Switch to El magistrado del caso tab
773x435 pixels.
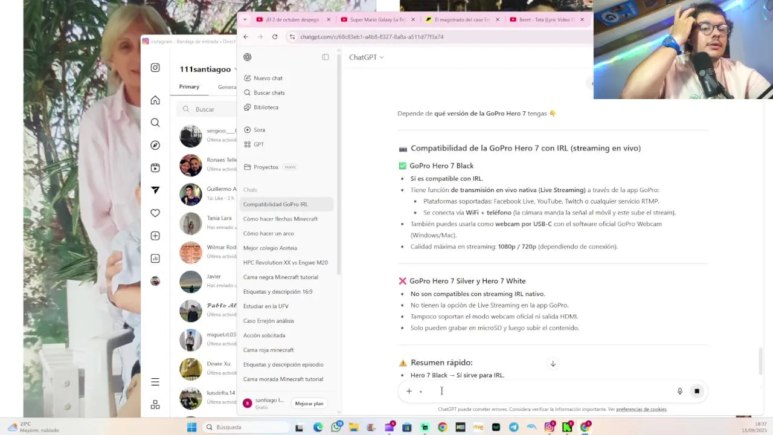461,19
